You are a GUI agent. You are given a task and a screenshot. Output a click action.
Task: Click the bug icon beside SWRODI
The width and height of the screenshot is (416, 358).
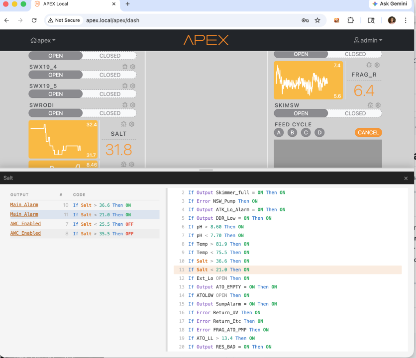tap(125, 105)
